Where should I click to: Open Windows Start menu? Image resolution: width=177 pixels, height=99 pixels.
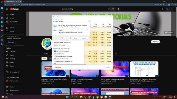(x=67, y=97)
